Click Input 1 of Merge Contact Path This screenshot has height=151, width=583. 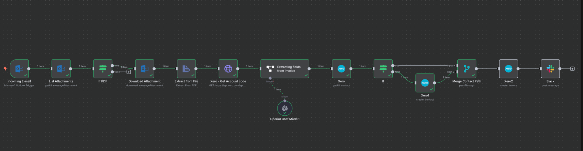click(457, 66)
